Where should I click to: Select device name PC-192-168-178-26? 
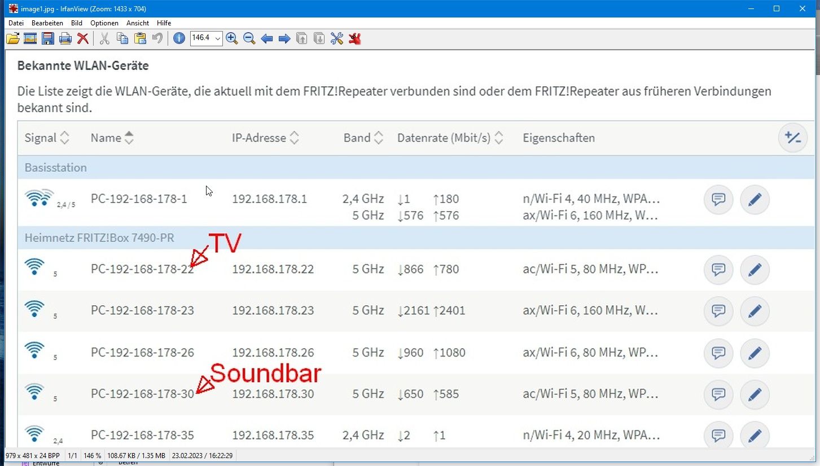point(142,353)
